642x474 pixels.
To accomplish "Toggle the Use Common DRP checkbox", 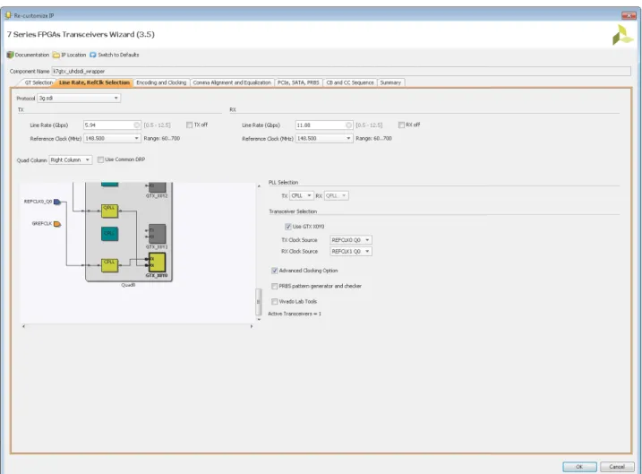I will coord(100,159).
